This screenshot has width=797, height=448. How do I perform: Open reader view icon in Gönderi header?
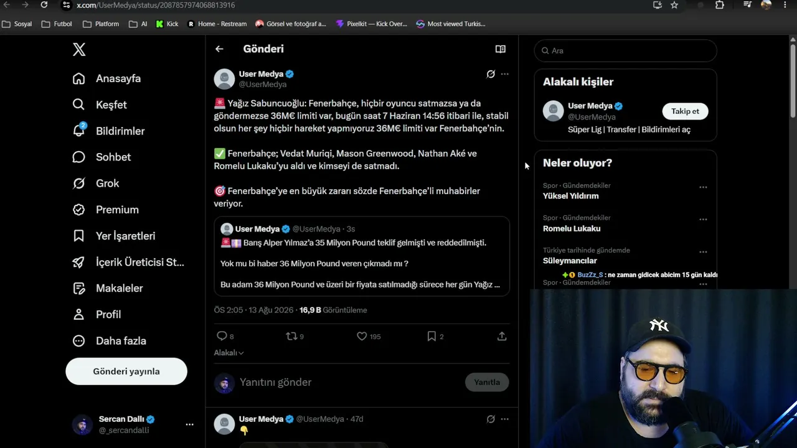pos(500,49)
